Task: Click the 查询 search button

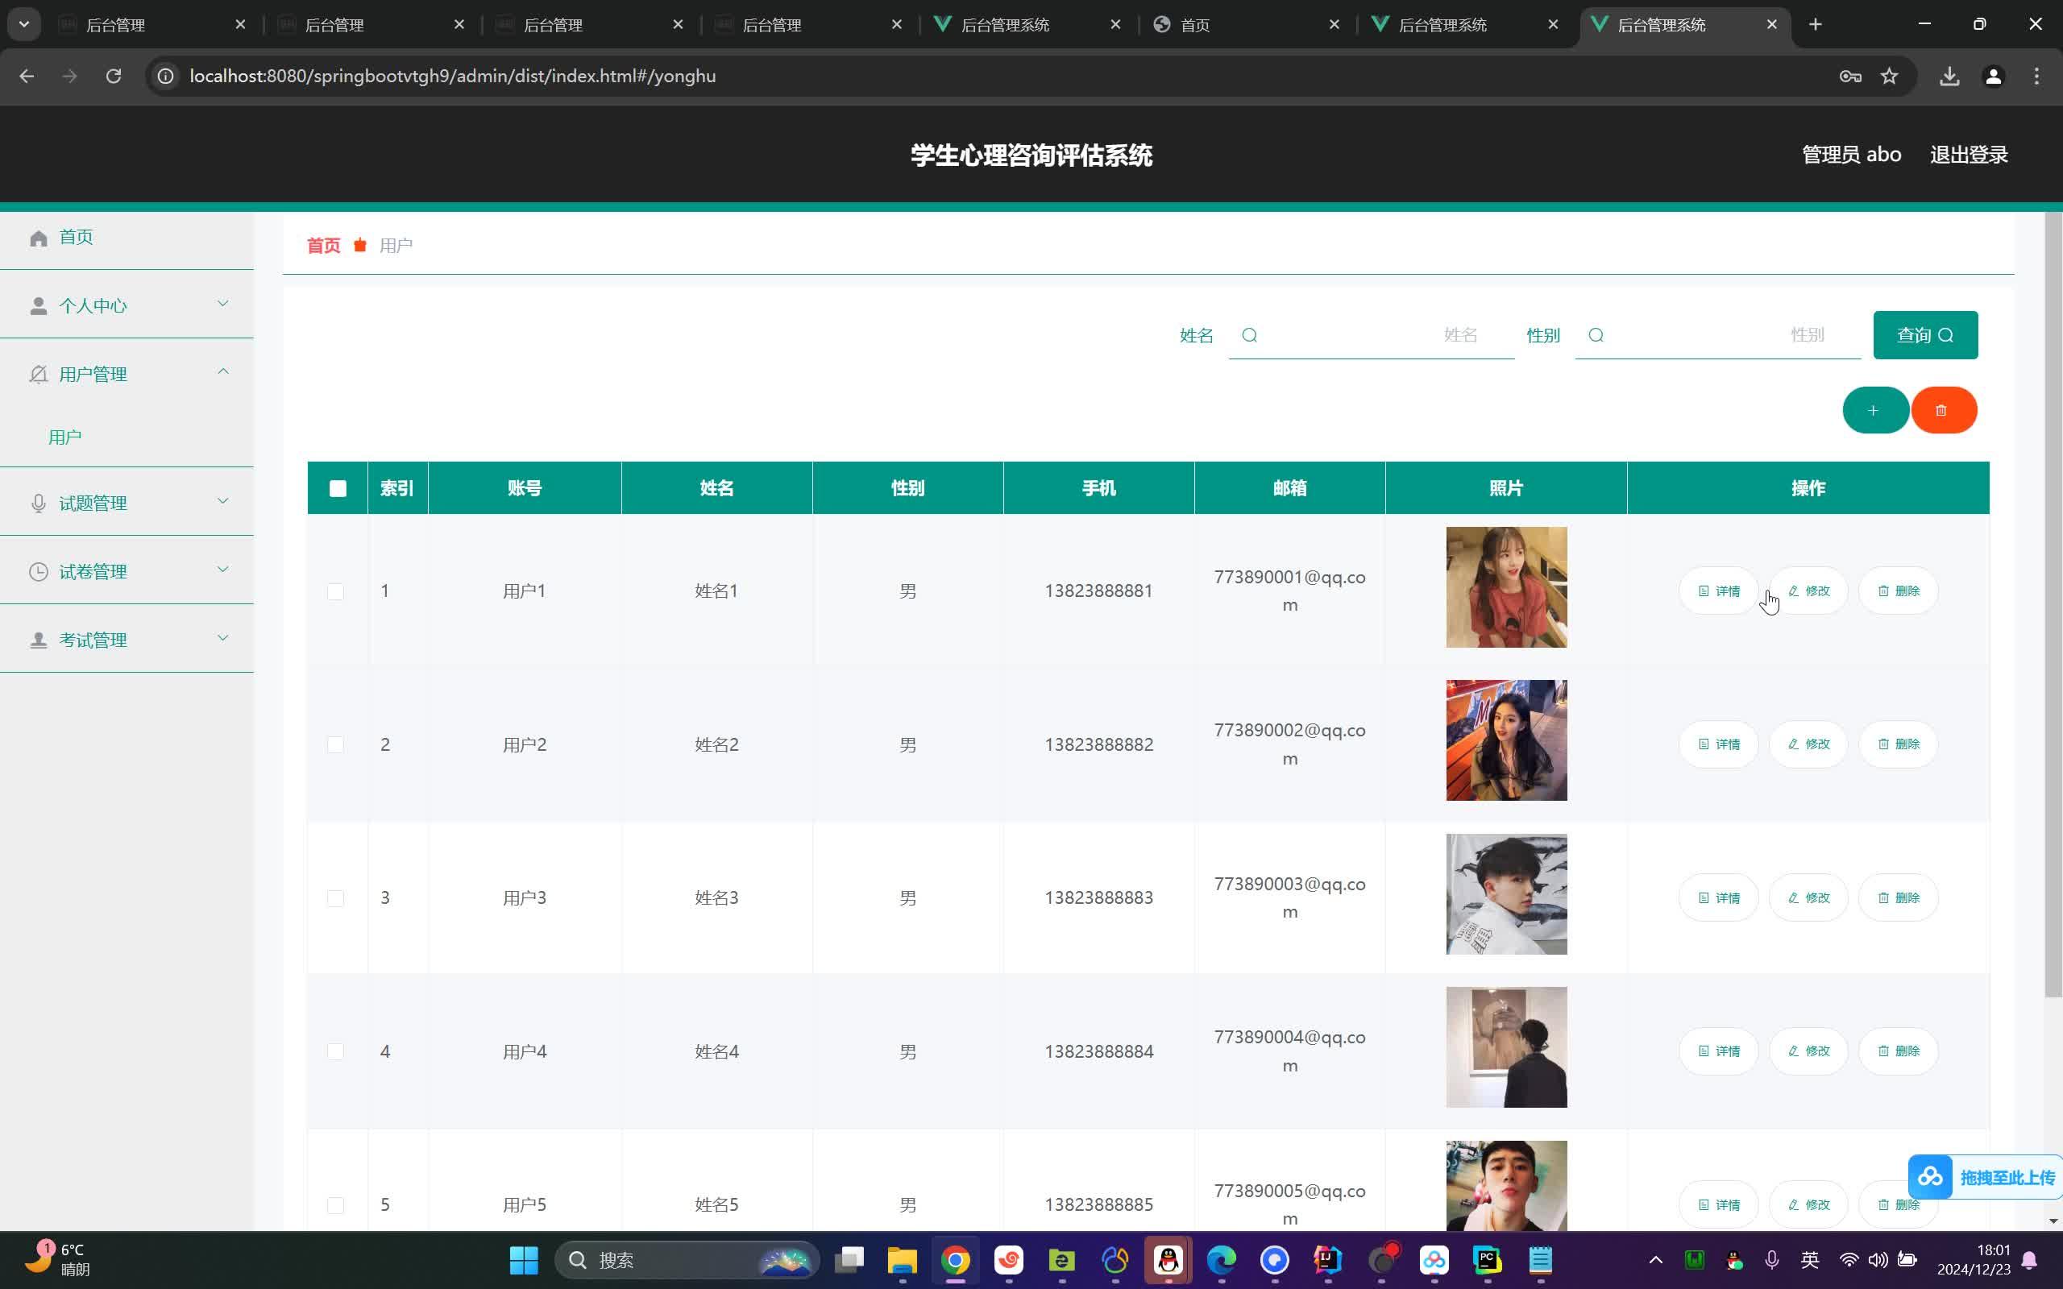Action: point(1924,335)
